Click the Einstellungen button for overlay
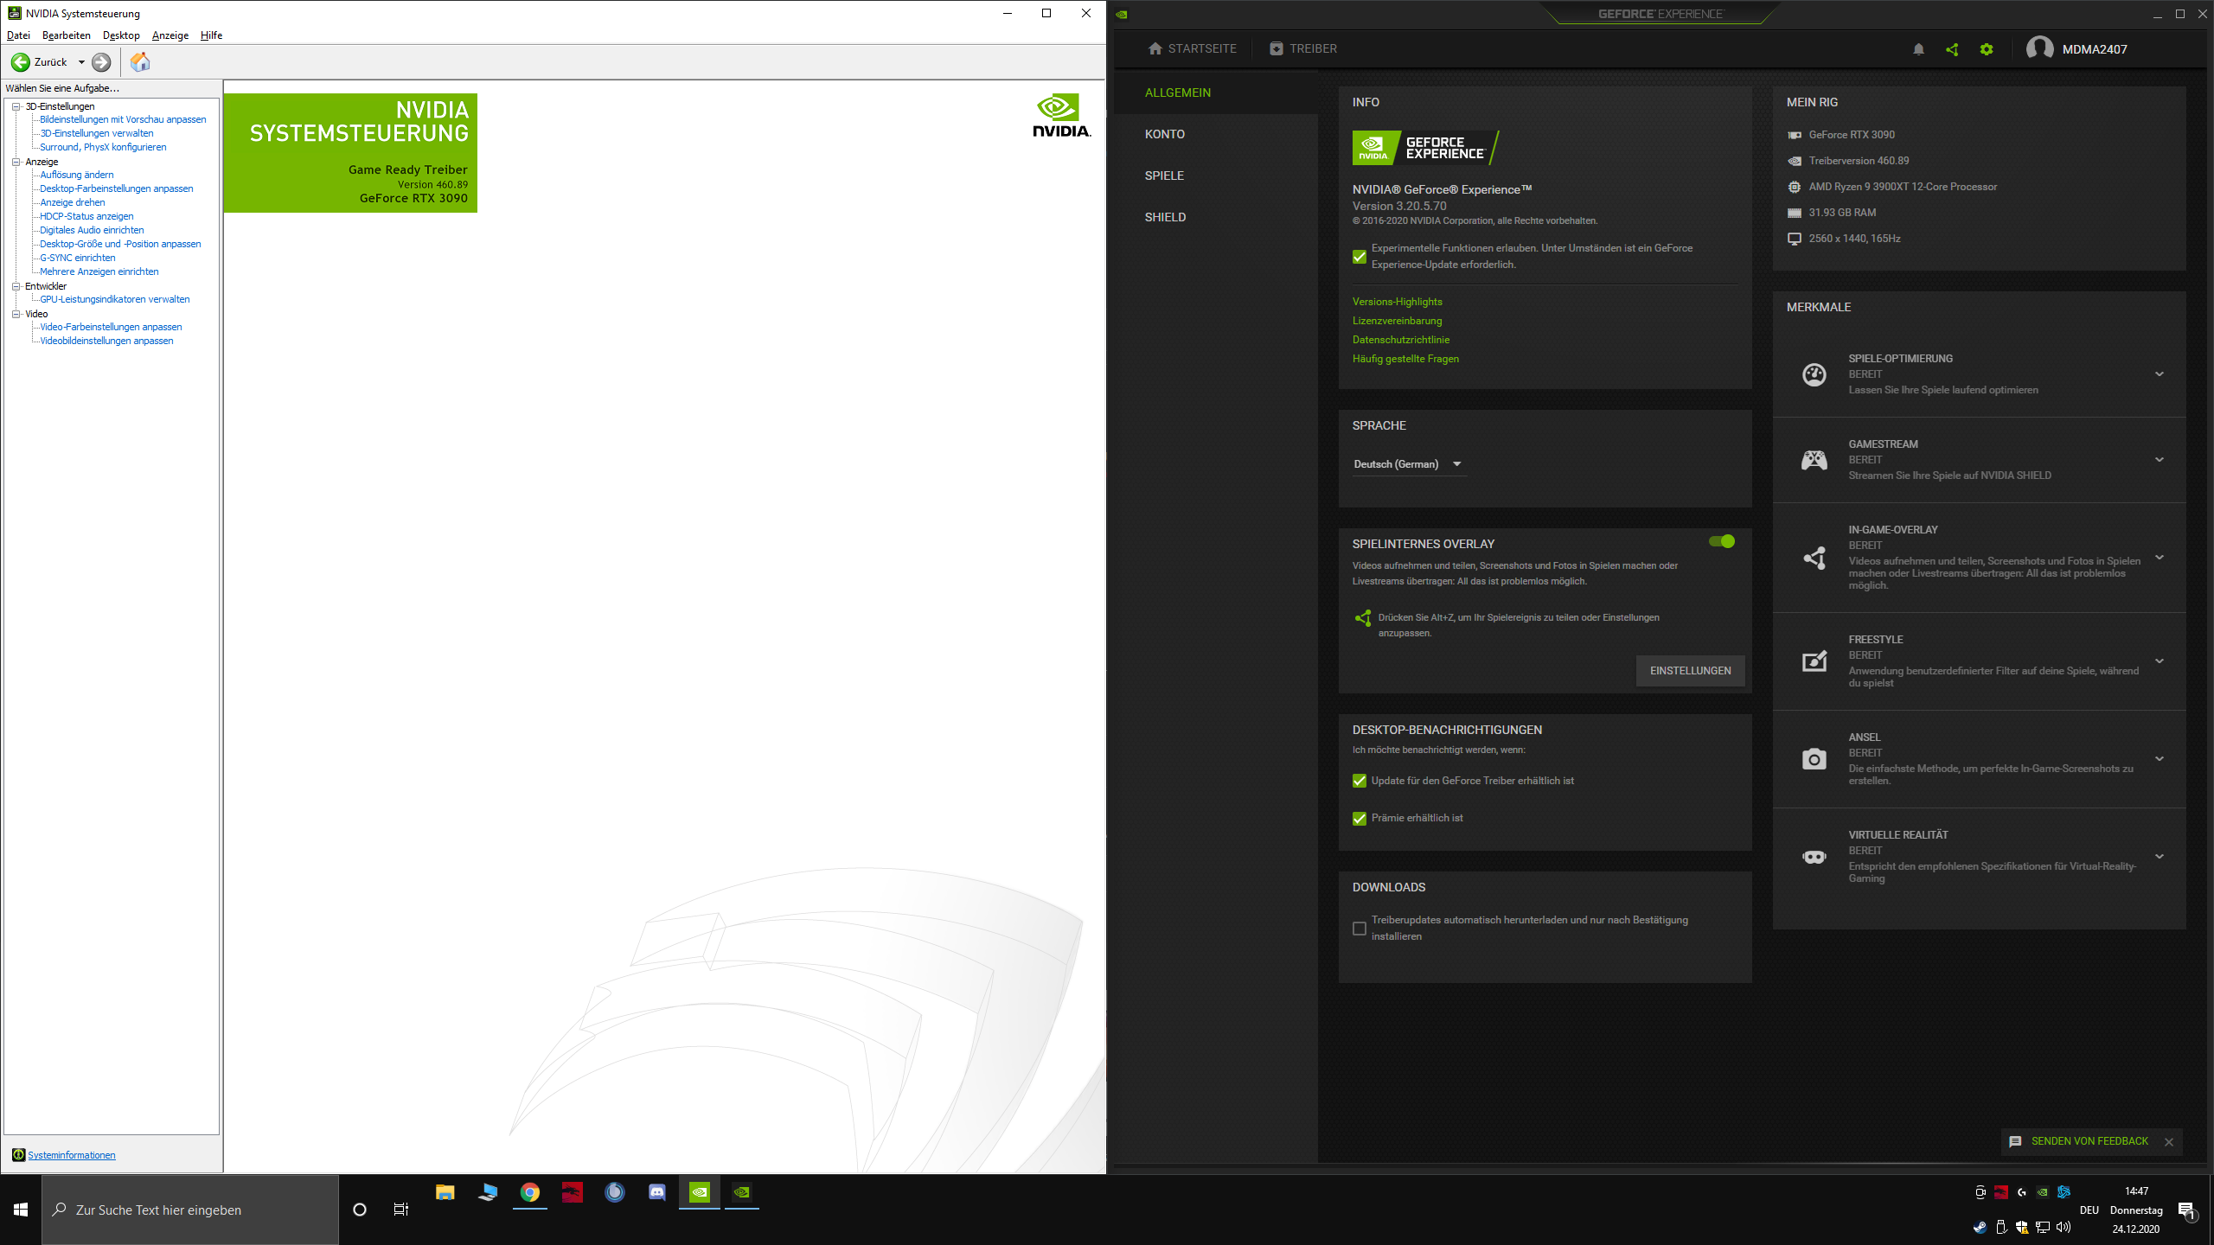This screenshot has height=1245, width=2214. pos(1690,671)
